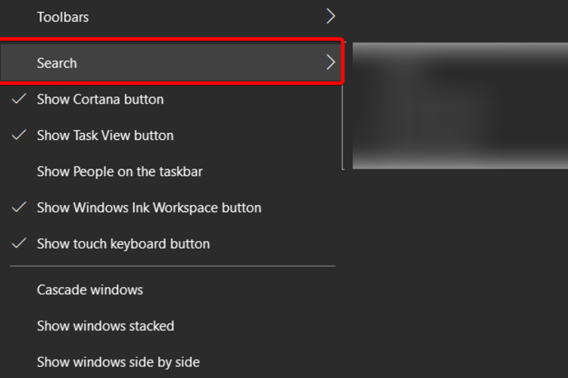Click the arrow icon on the Search row

click(330, 63)
